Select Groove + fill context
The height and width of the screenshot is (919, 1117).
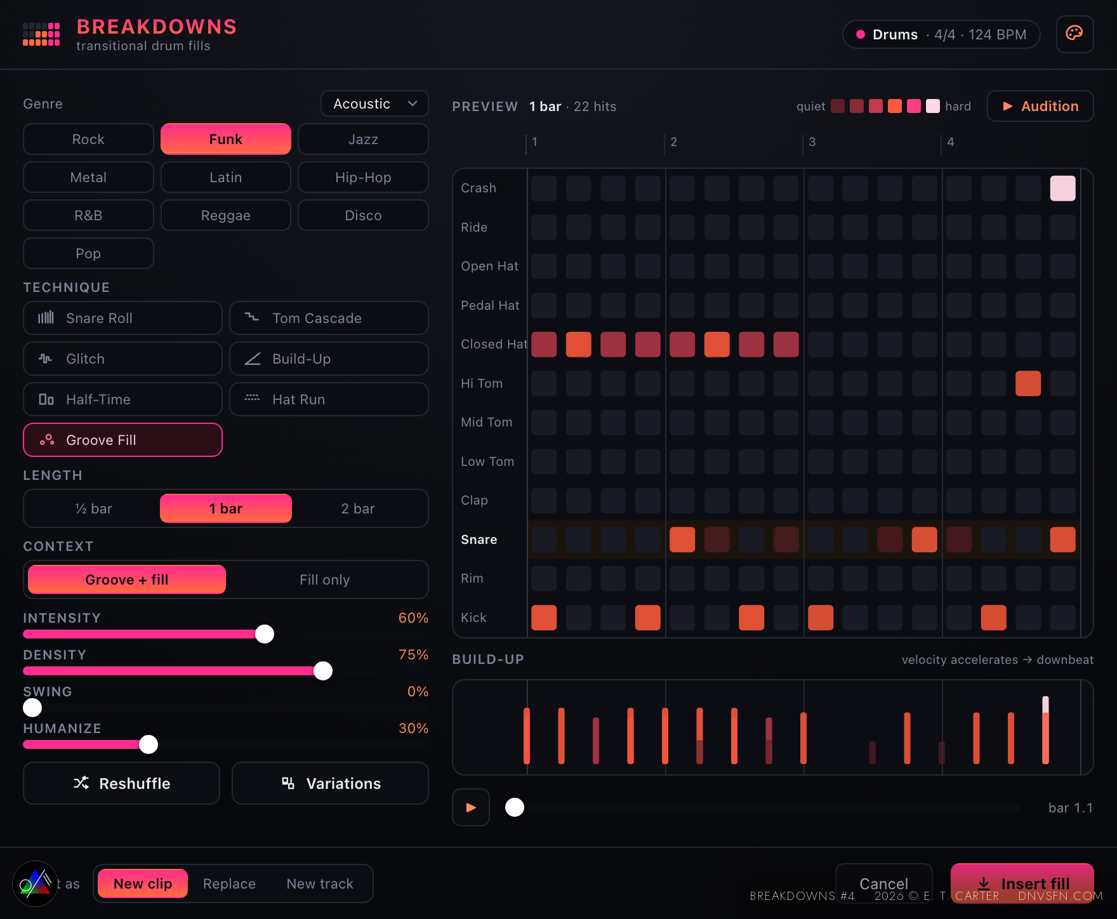[x=127, y=579]
